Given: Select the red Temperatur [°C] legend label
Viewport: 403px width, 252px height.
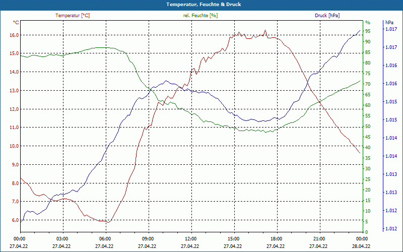Looking at the screenshot, I should click(x=73, y=16).
